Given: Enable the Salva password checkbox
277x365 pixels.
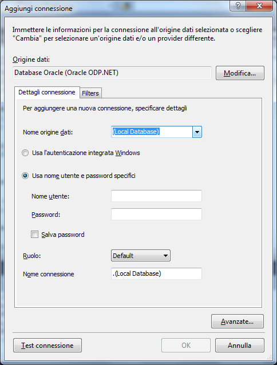Looking at the screenshot, I should point(35,234).
